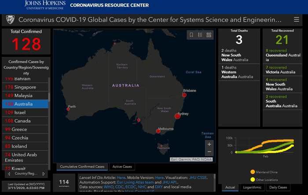Screen dimensions: 308x195
Task: Open the map legend list icon
Action: coord(200,35)
